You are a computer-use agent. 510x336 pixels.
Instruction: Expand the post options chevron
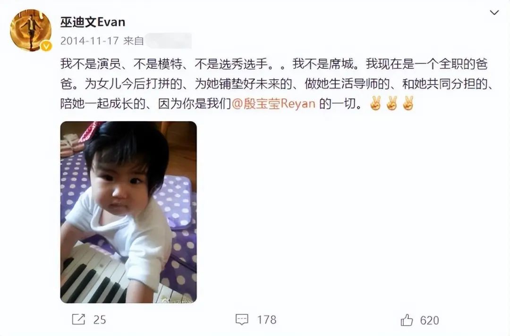point(494,13)
